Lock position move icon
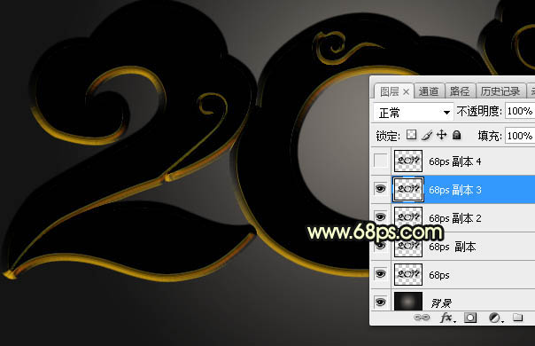 441,135
